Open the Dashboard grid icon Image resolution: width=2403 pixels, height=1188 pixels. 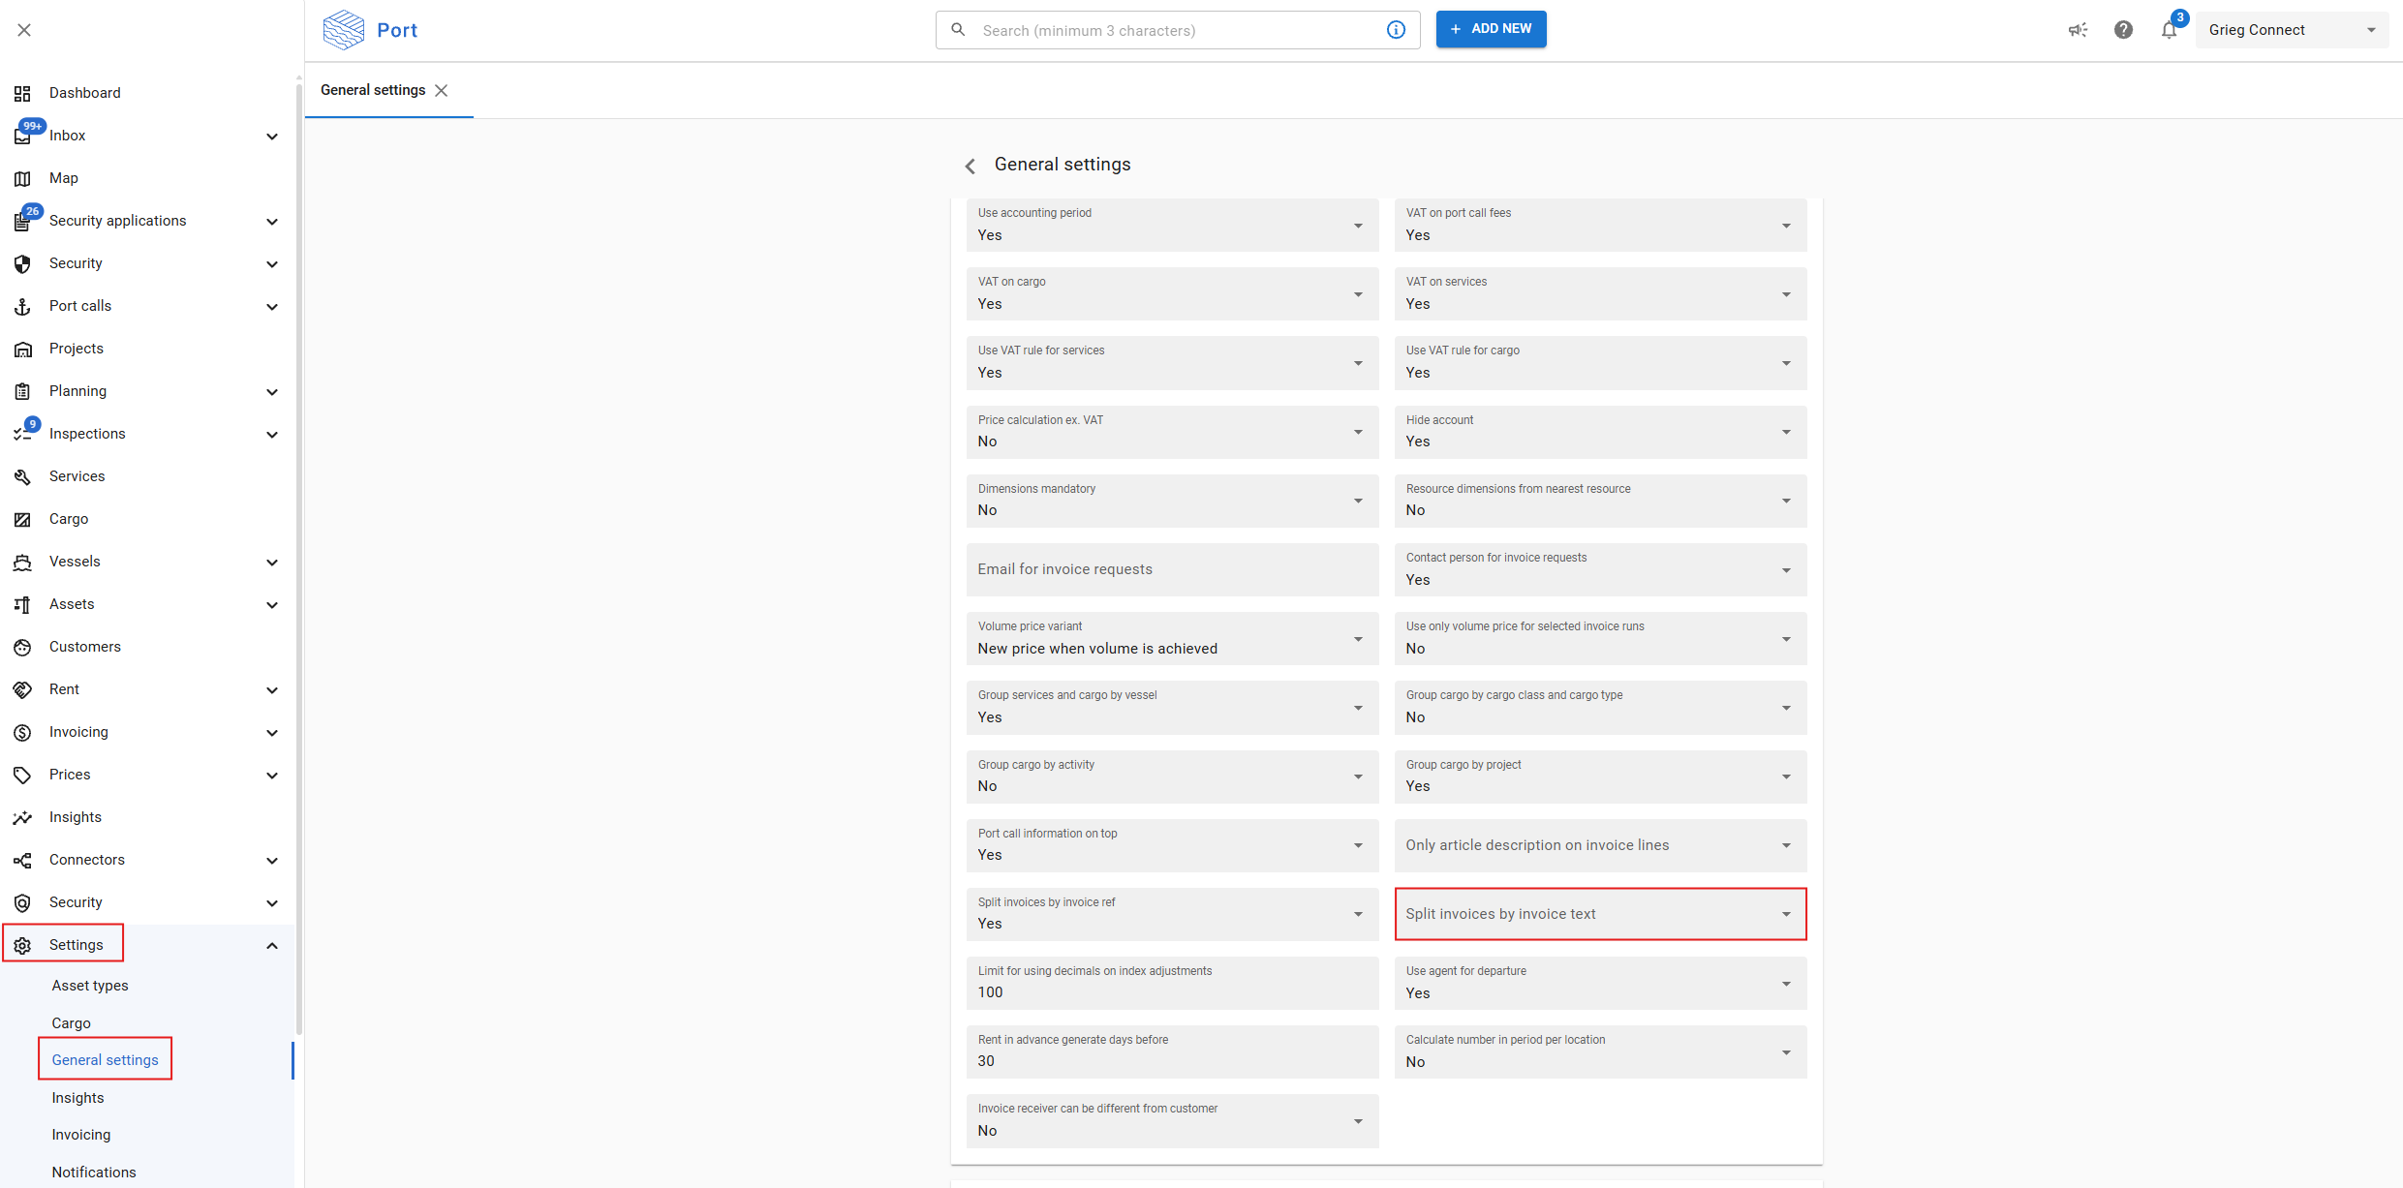(x=22, y=93)
